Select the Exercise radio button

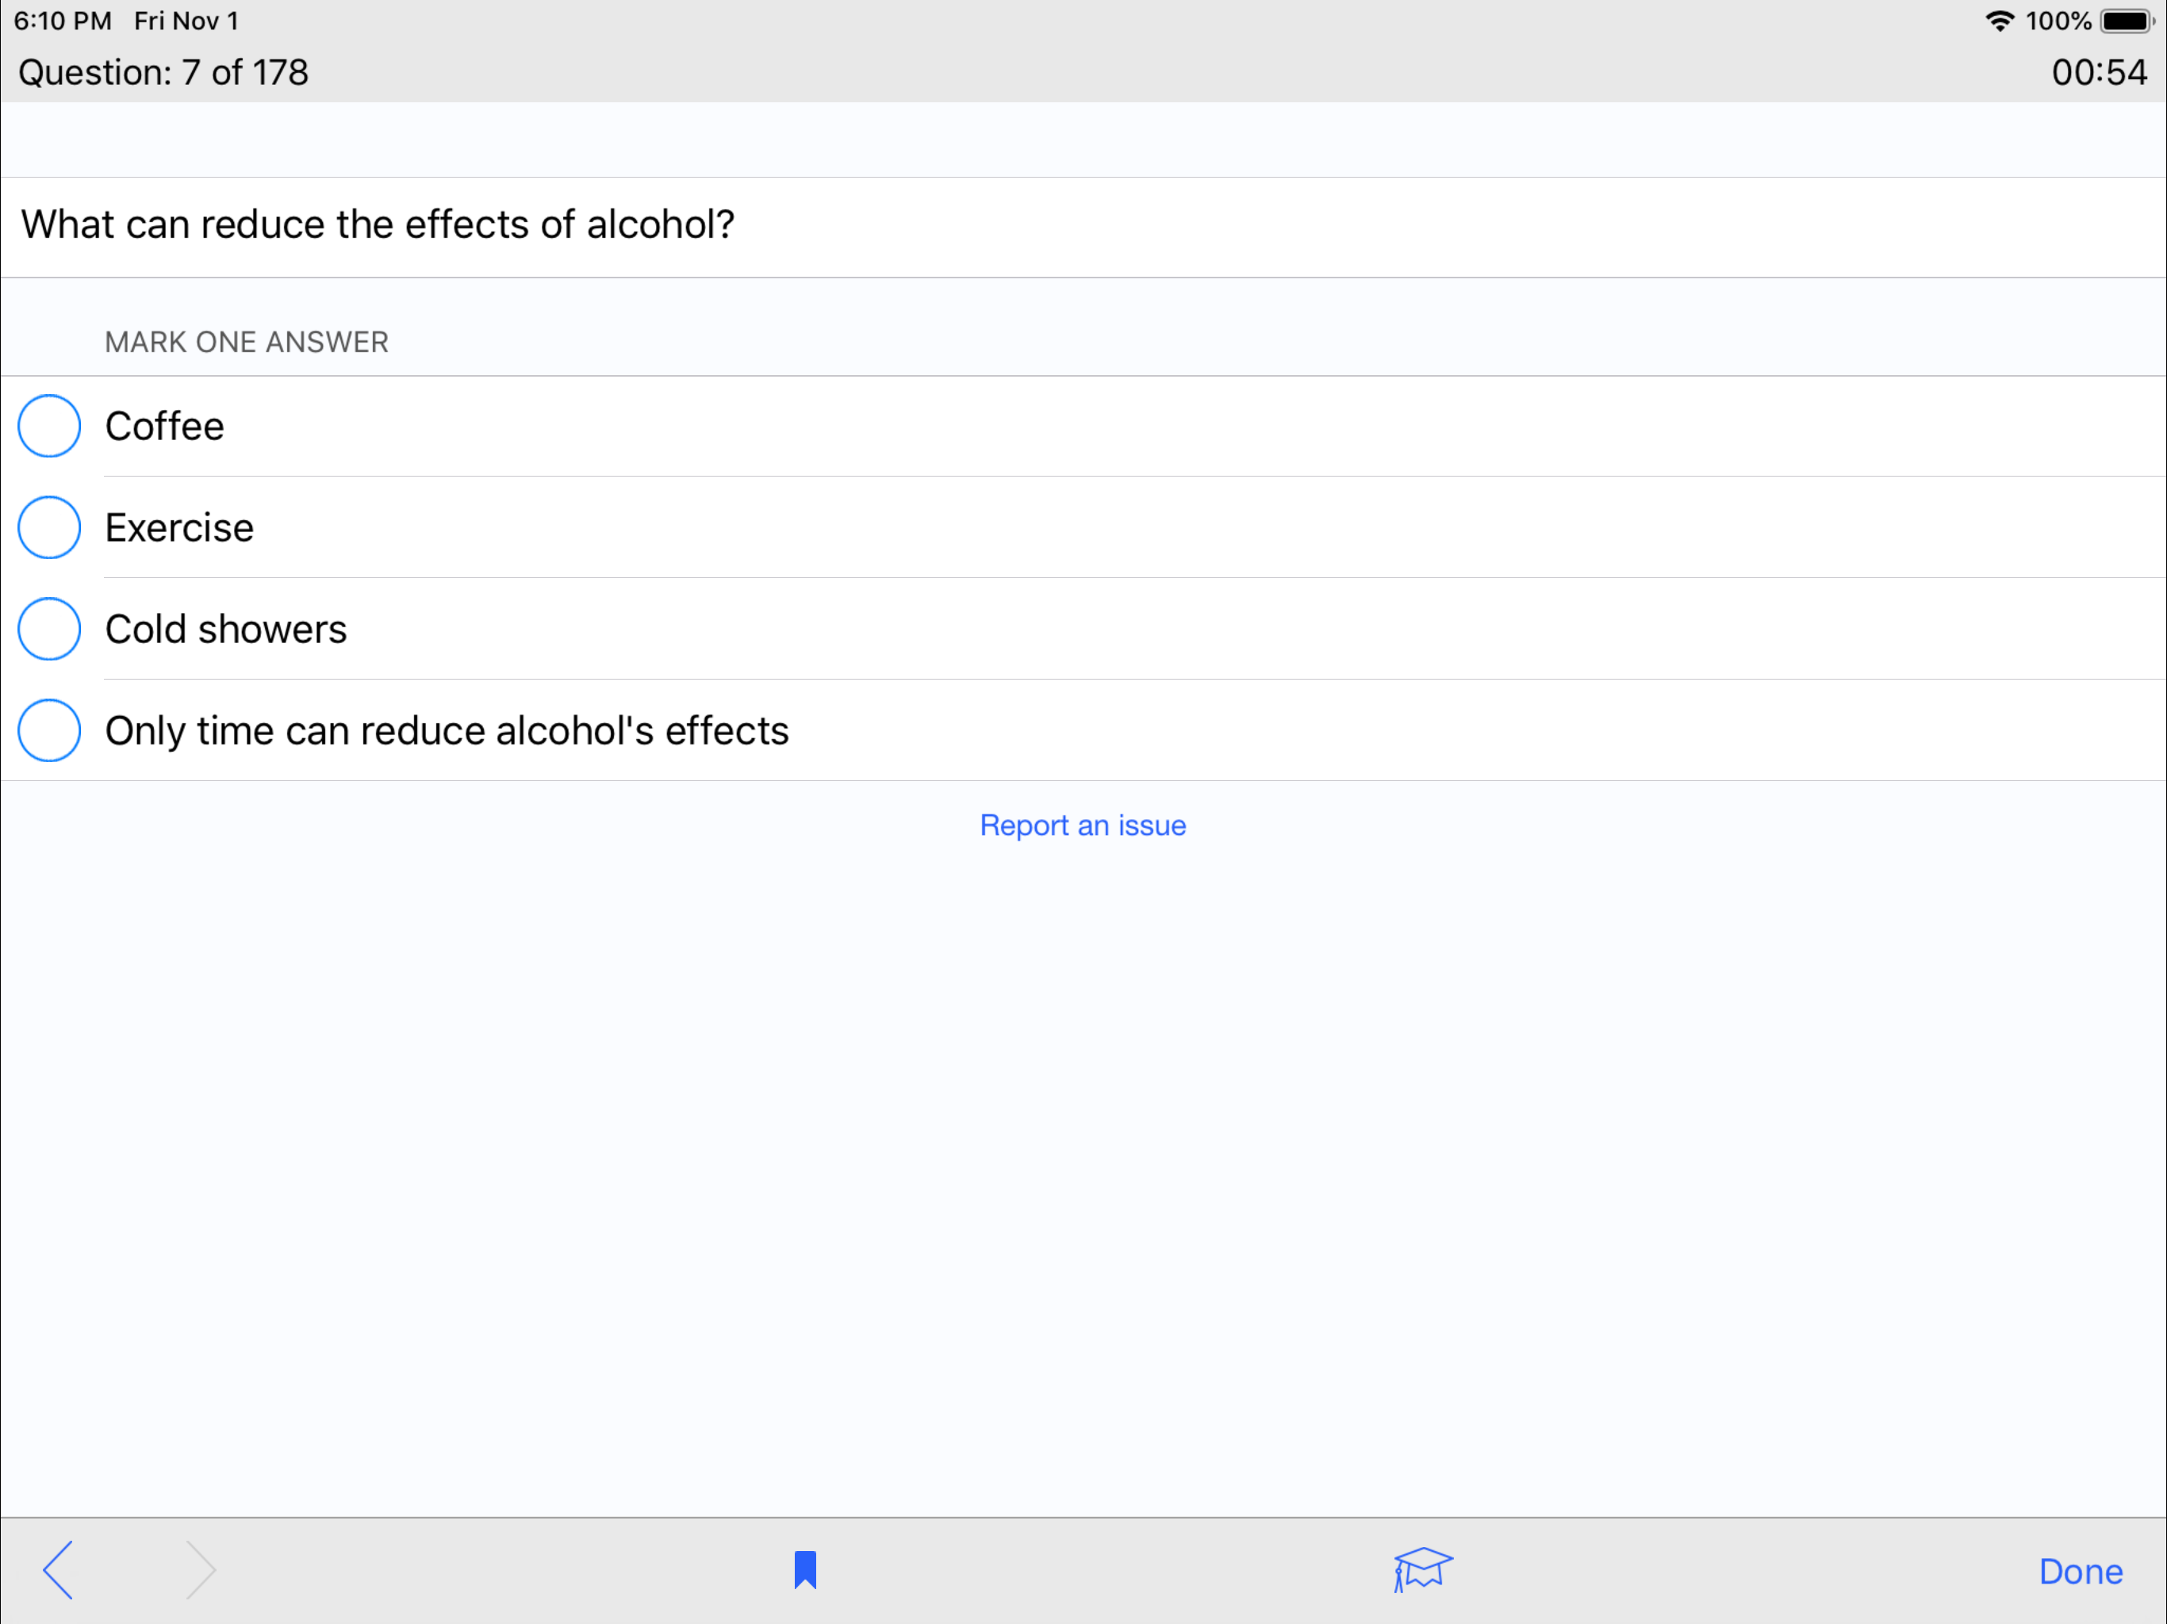tap(49, 527)
